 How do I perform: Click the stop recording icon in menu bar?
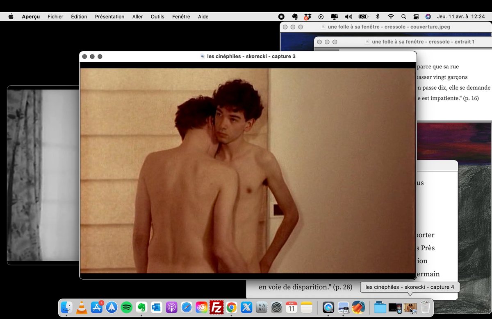[x=281, y=17]
